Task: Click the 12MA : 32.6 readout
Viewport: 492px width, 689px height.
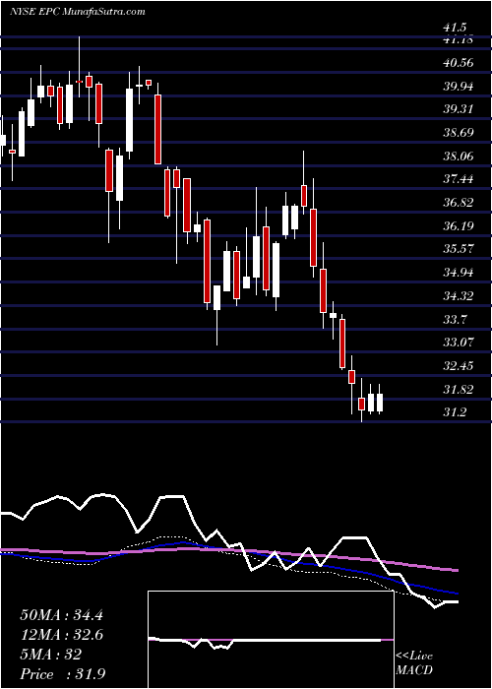Action: (x=61, y=635)
